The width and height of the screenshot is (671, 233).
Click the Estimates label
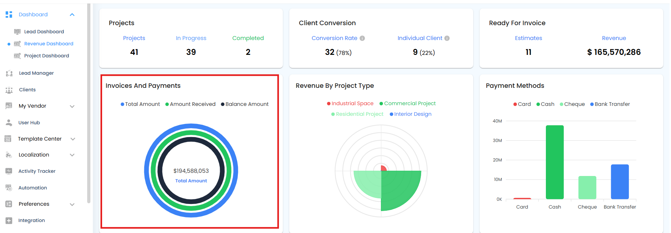529,38
